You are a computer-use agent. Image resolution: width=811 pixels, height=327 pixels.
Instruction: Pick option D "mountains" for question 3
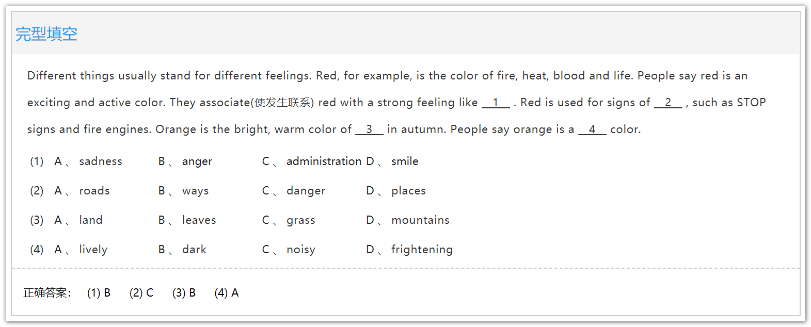coord(420,220)
